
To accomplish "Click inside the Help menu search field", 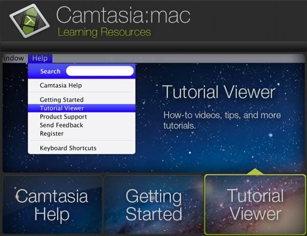I will [x=100, y=71].
